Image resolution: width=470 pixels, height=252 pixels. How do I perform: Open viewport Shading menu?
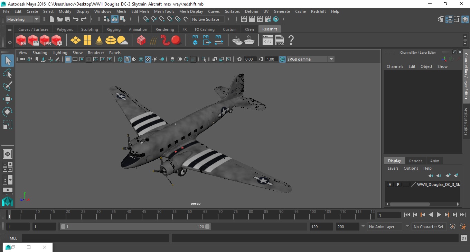(x=40, y=53)
